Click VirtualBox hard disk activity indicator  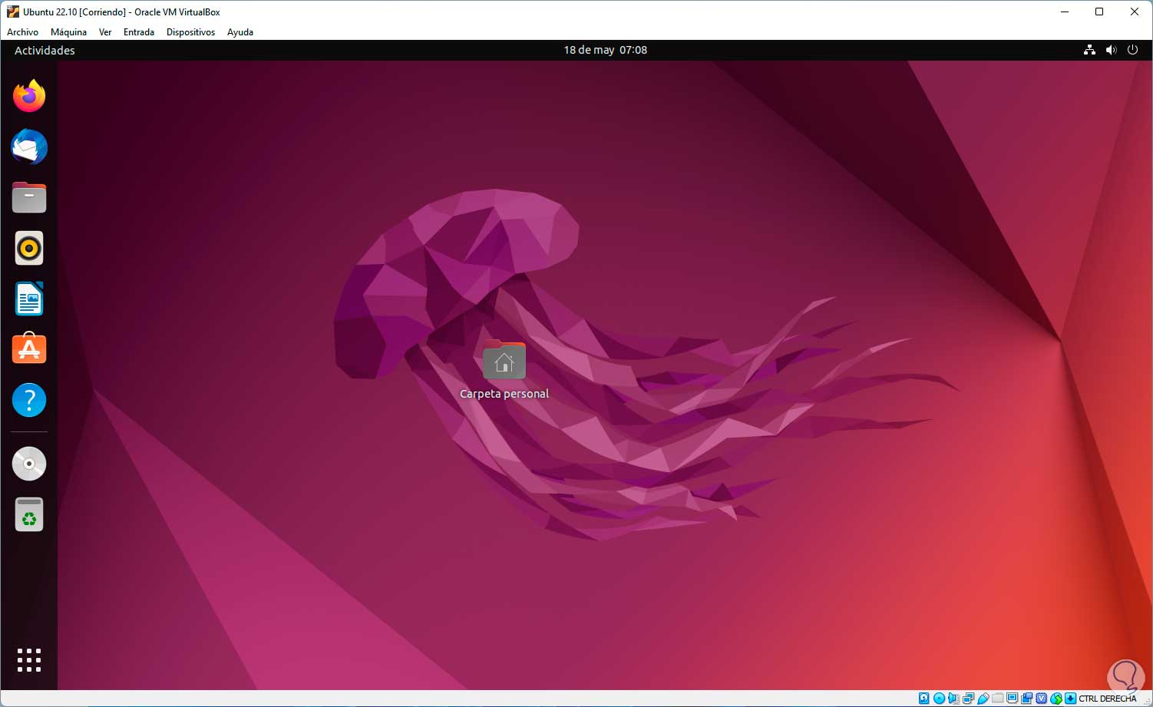[x=924, y=699]
